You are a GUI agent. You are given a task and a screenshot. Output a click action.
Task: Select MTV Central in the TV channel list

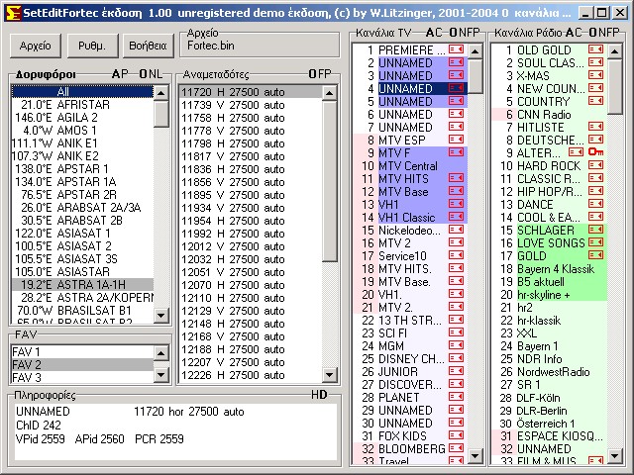407,165
